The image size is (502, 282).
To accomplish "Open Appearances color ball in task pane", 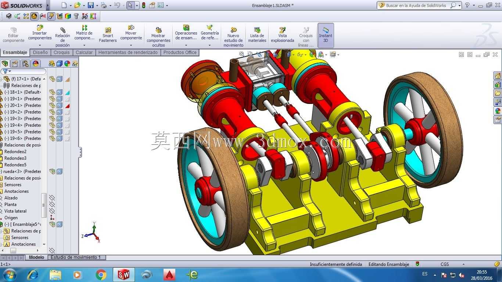I will 498,111.
